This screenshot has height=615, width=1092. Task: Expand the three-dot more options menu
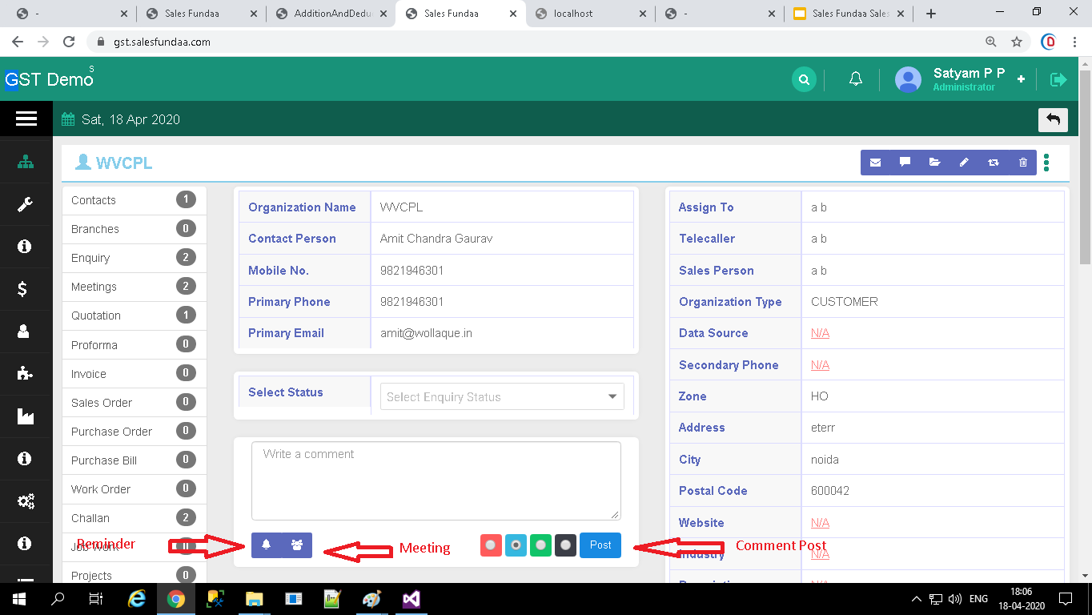coord(1046,163)
